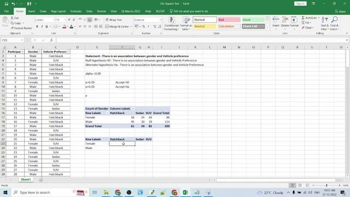
Task: Open the Clear eraser dropdown
Action: [x=307, y=28]
